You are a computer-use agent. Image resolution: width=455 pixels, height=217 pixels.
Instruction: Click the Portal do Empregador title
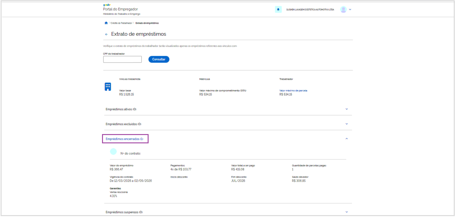click(120, 9)
